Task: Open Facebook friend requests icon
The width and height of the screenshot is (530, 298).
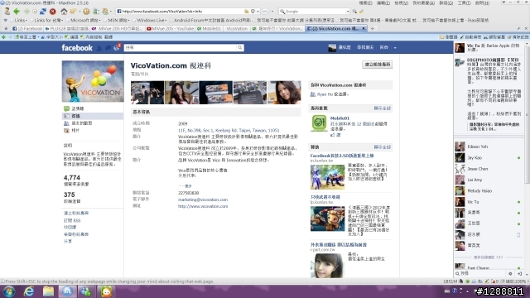Action: click(x=99, y=48)
